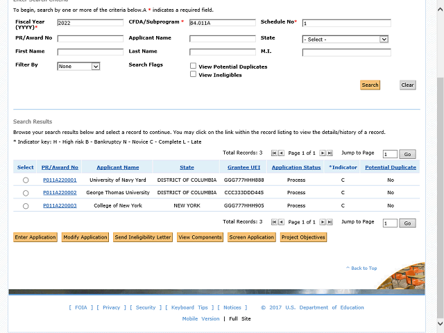Select radio button for P011A220001
444x333 pixels.
click(26, 180)
